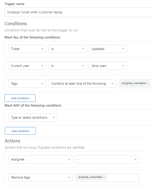Open the (end-user) value dropdown
Image resolution: width=153 pixels, height=188 pixels.
(x=108, y=66)
